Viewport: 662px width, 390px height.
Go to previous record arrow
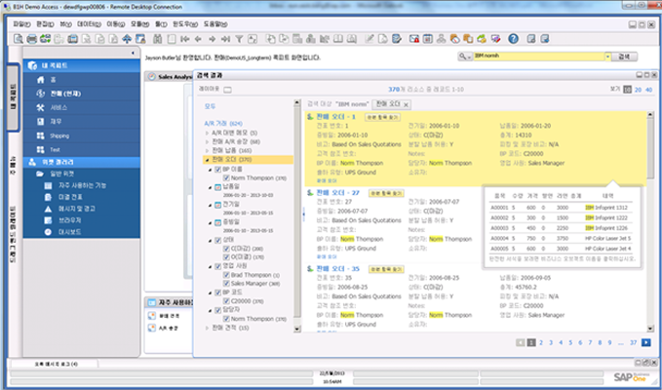point(198,39)
